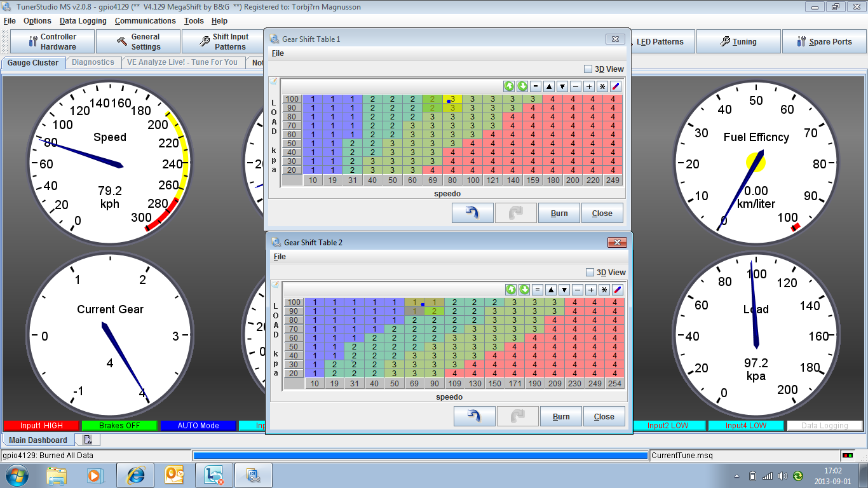Select the Gauge Cluster tab

click(33, 63)
